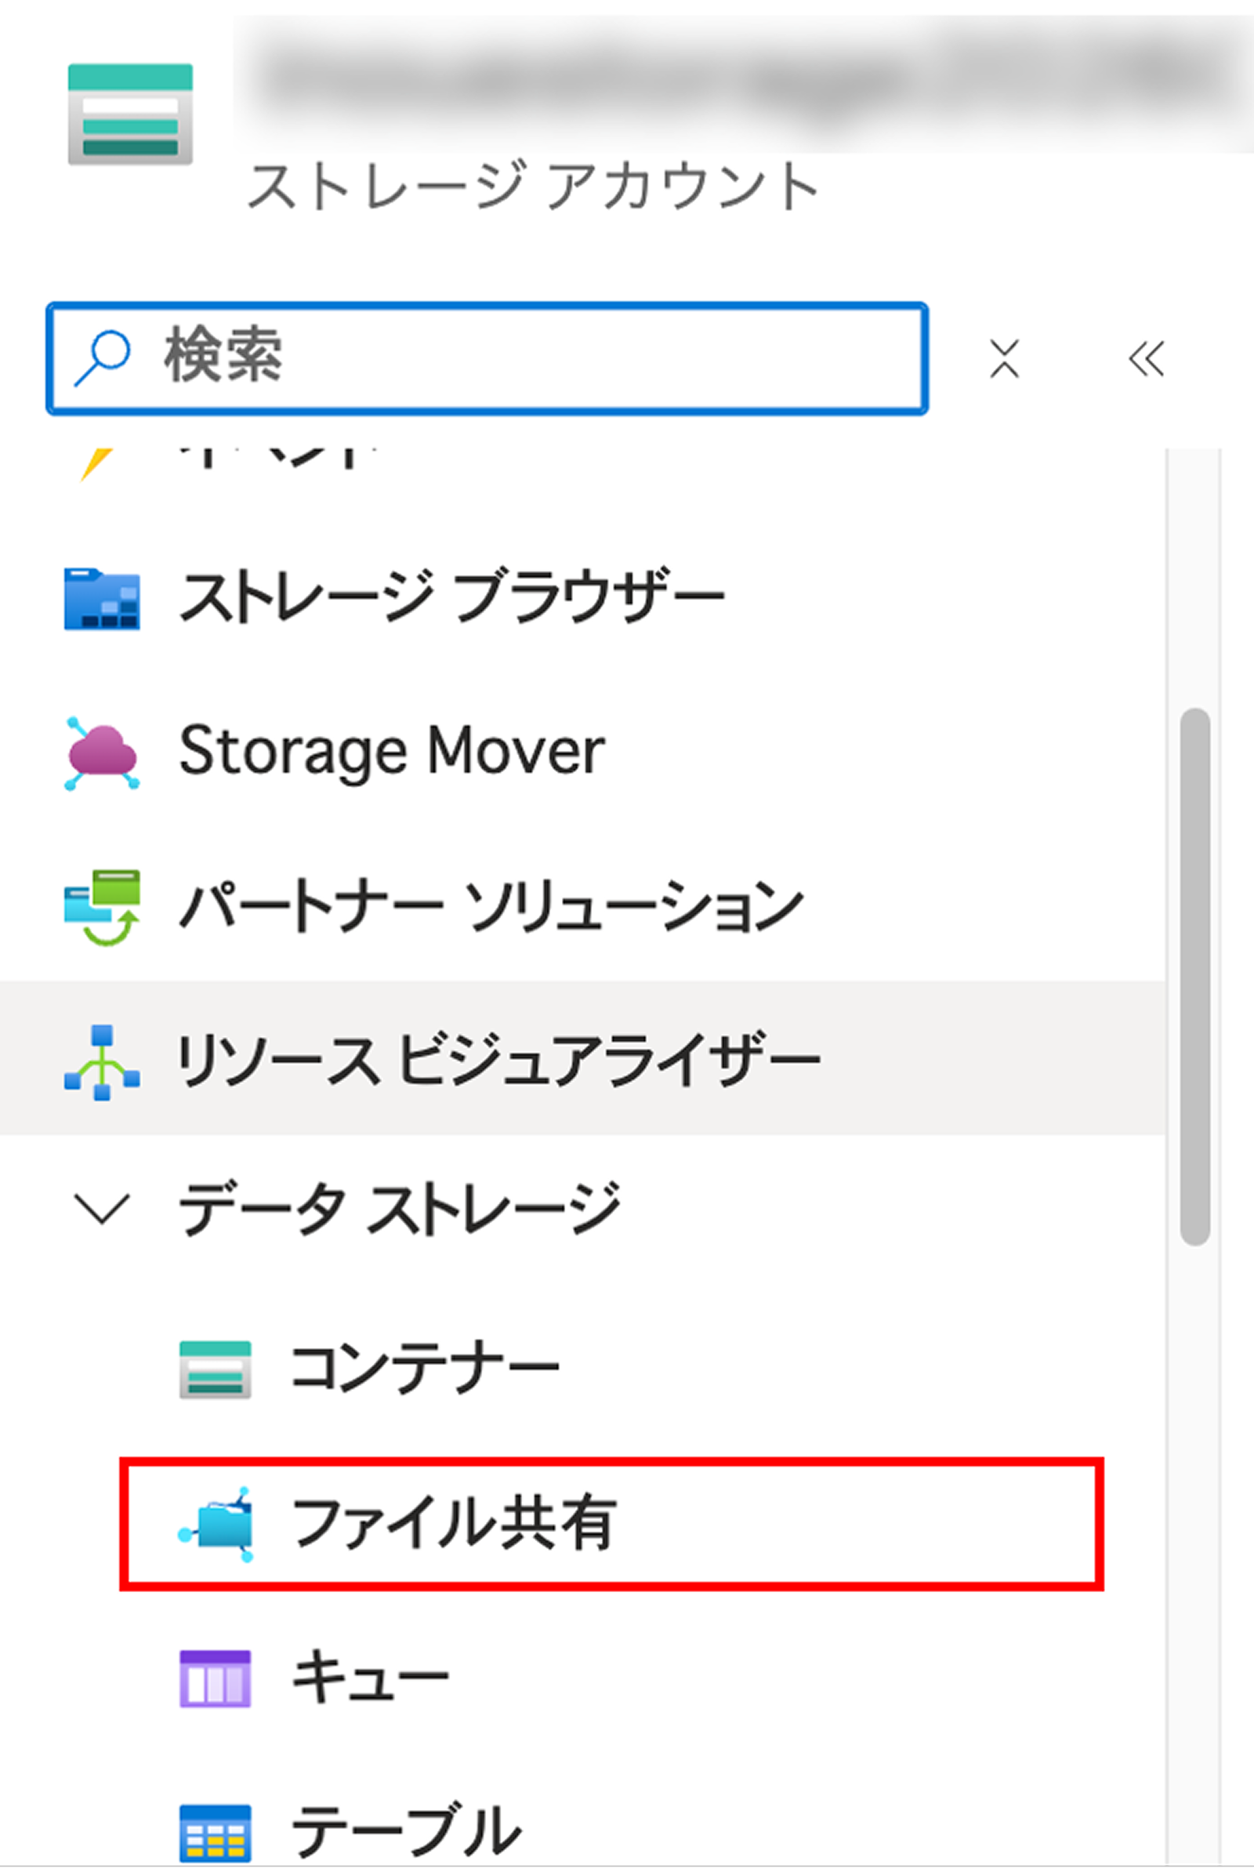Collapse the sidebar menu with double chevron
The width and height of the screenshot is (1254, 1868).
pos(1146,358)
